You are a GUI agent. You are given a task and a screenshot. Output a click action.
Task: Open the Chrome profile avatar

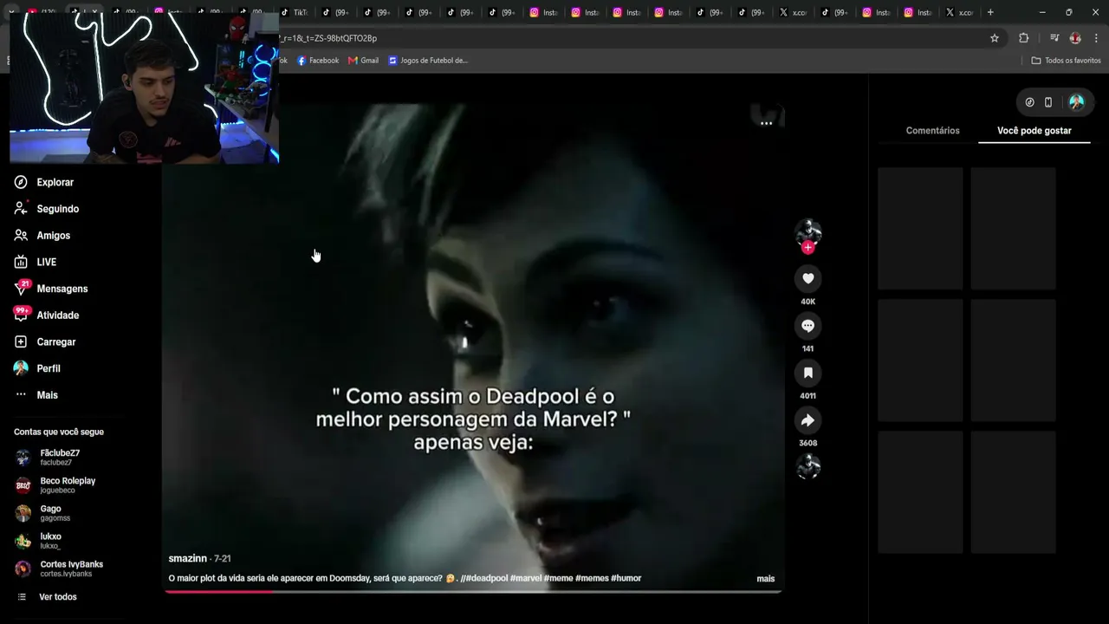(1075, 38)
